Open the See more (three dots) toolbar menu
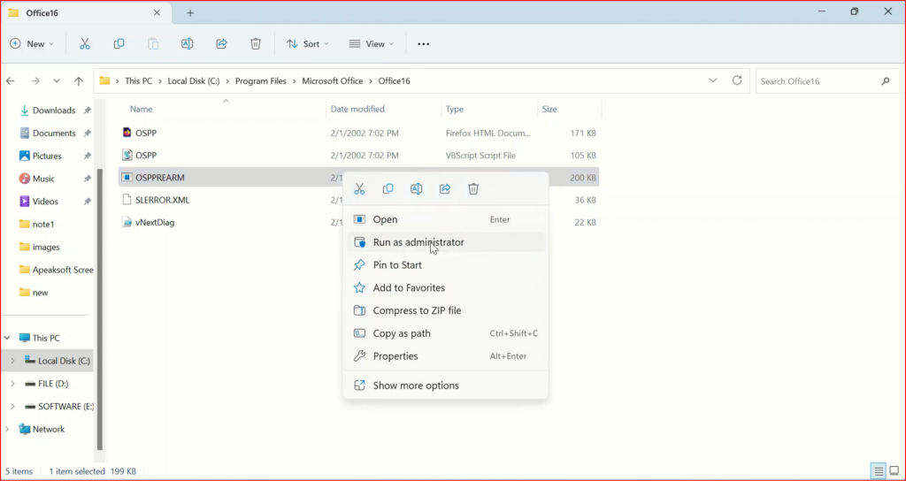906x481 pixels. [424, 44]
